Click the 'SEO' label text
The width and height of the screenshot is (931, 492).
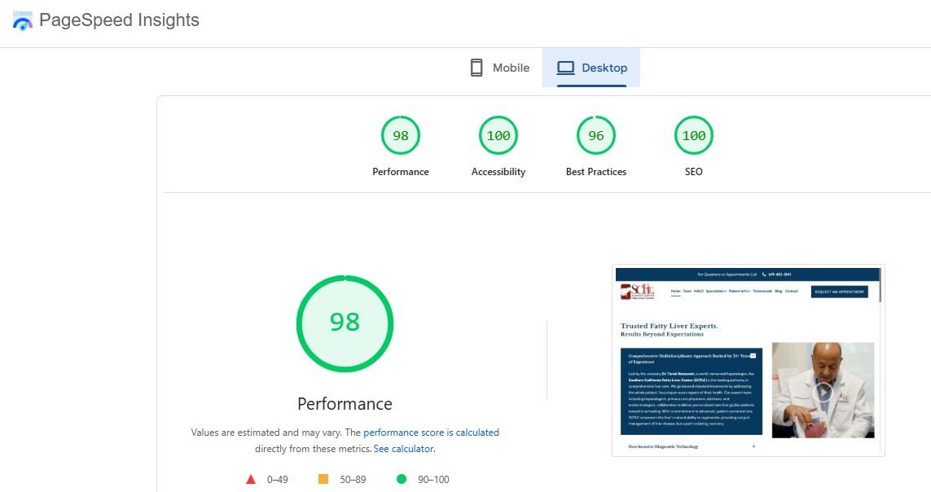coord(693,172)
